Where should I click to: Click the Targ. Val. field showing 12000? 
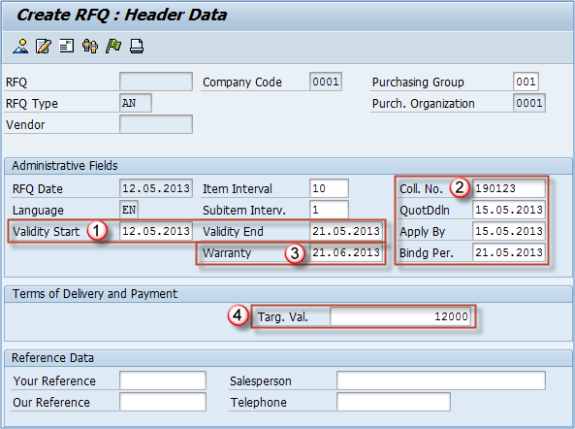coord(400,316)
